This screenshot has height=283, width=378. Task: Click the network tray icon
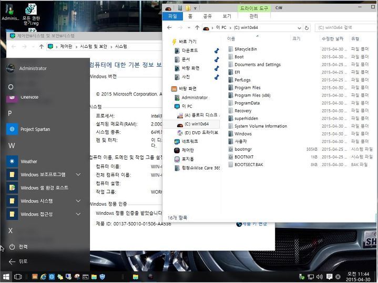point(311,277)
